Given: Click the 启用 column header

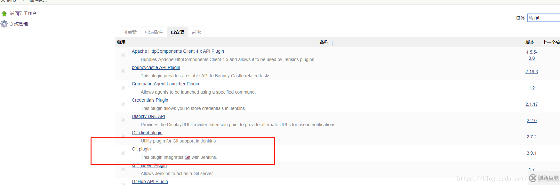Looking at the screenshot, I should point(121,42).
